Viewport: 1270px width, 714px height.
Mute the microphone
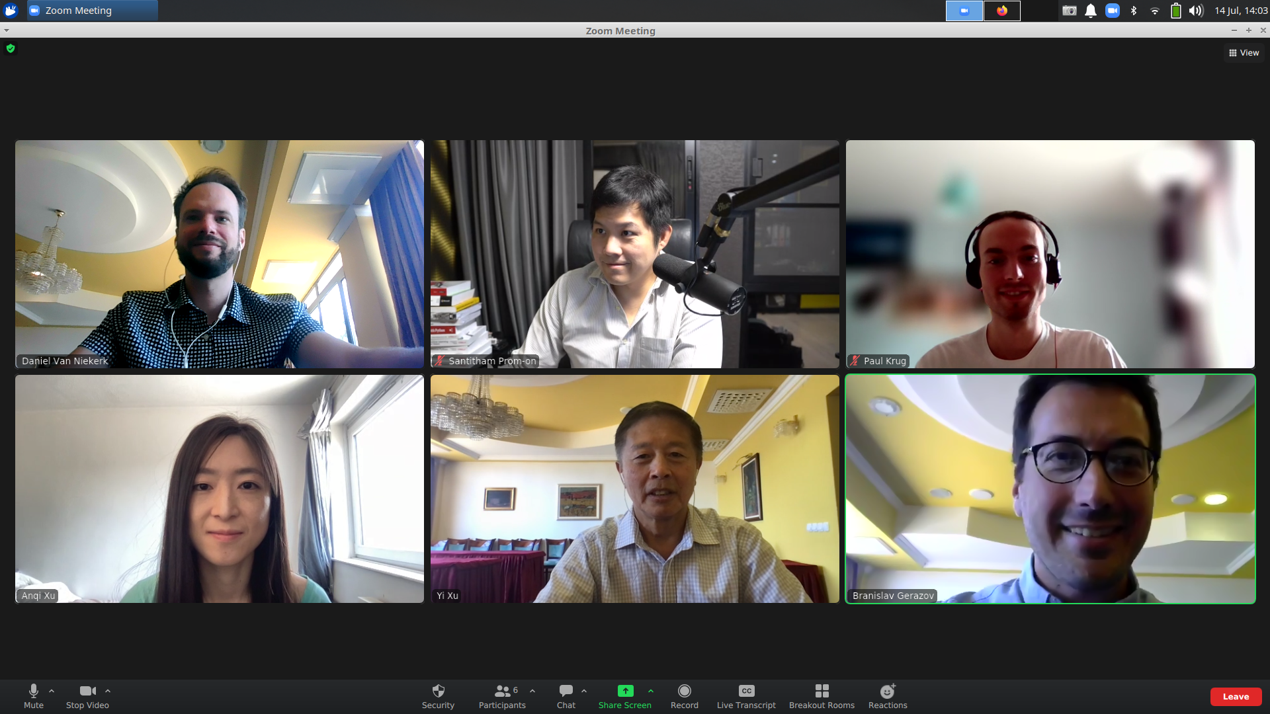pos(33,695)
